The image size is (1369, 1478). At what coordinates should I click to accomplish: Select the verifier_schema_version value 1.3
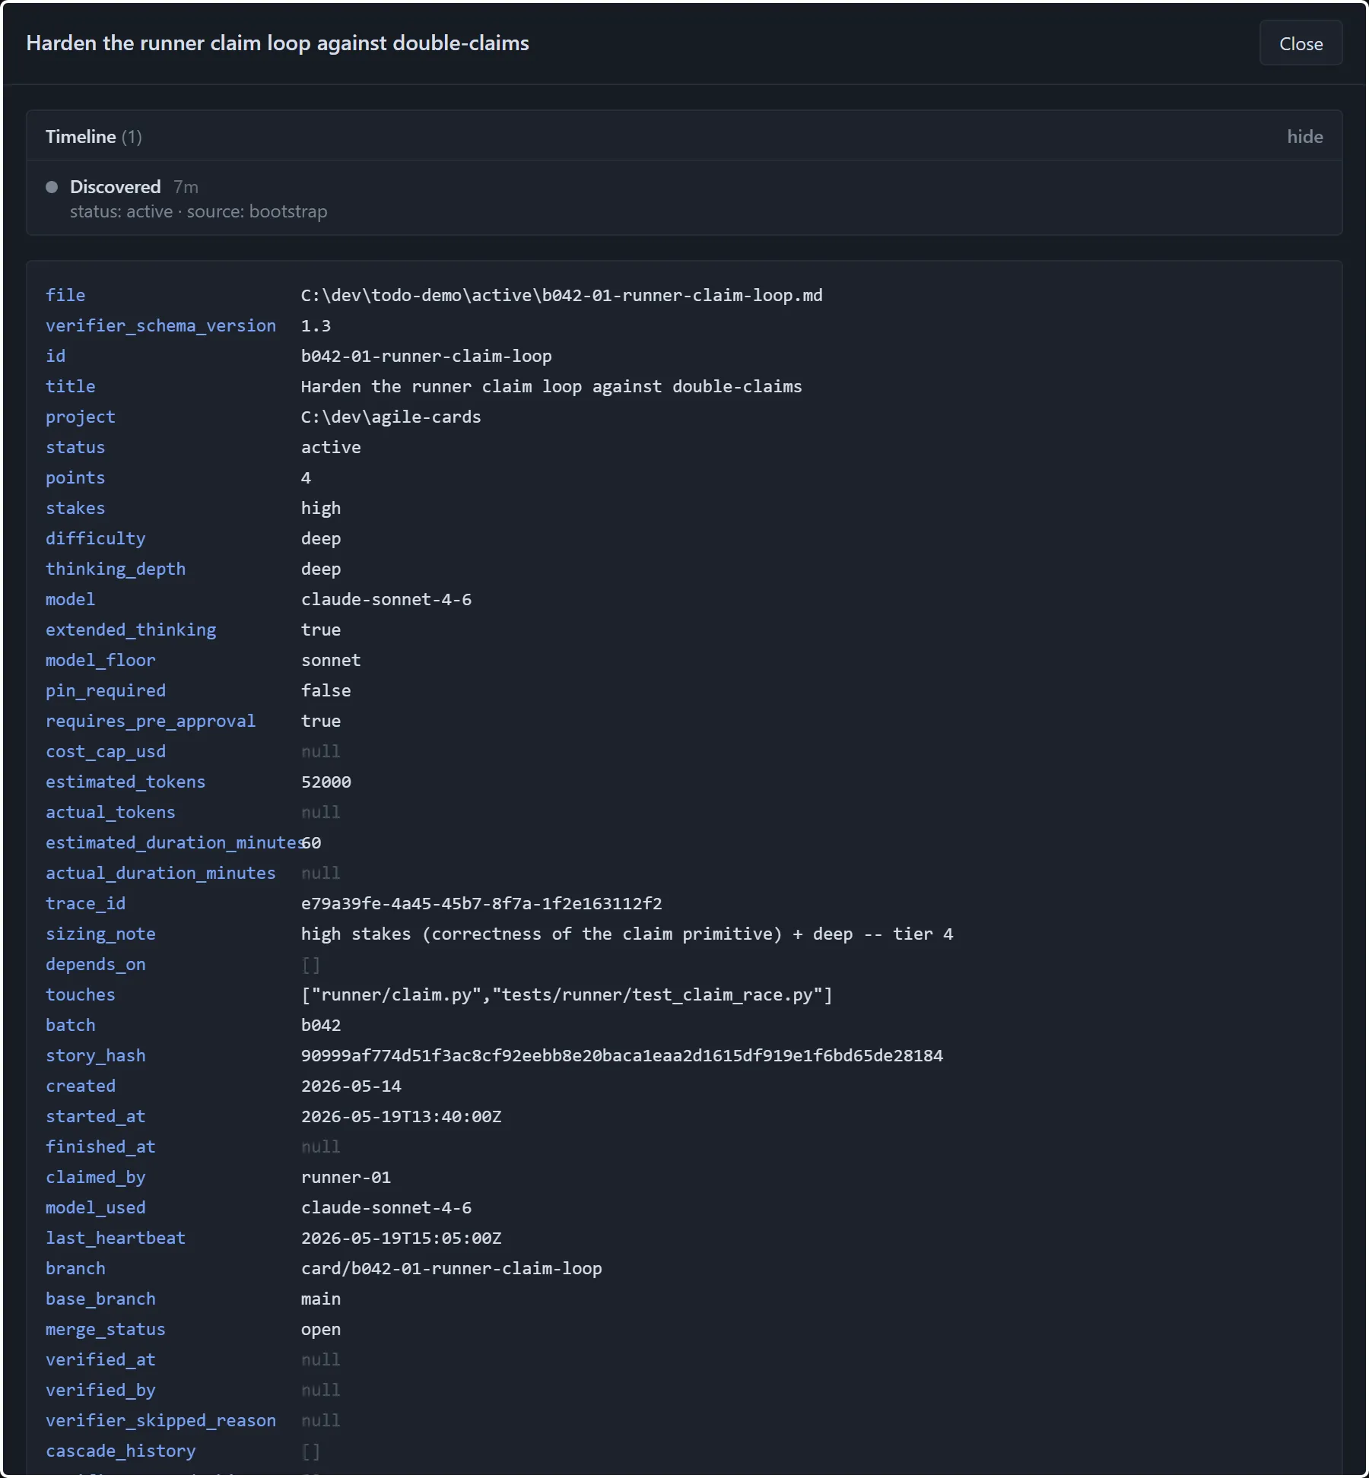316,325
